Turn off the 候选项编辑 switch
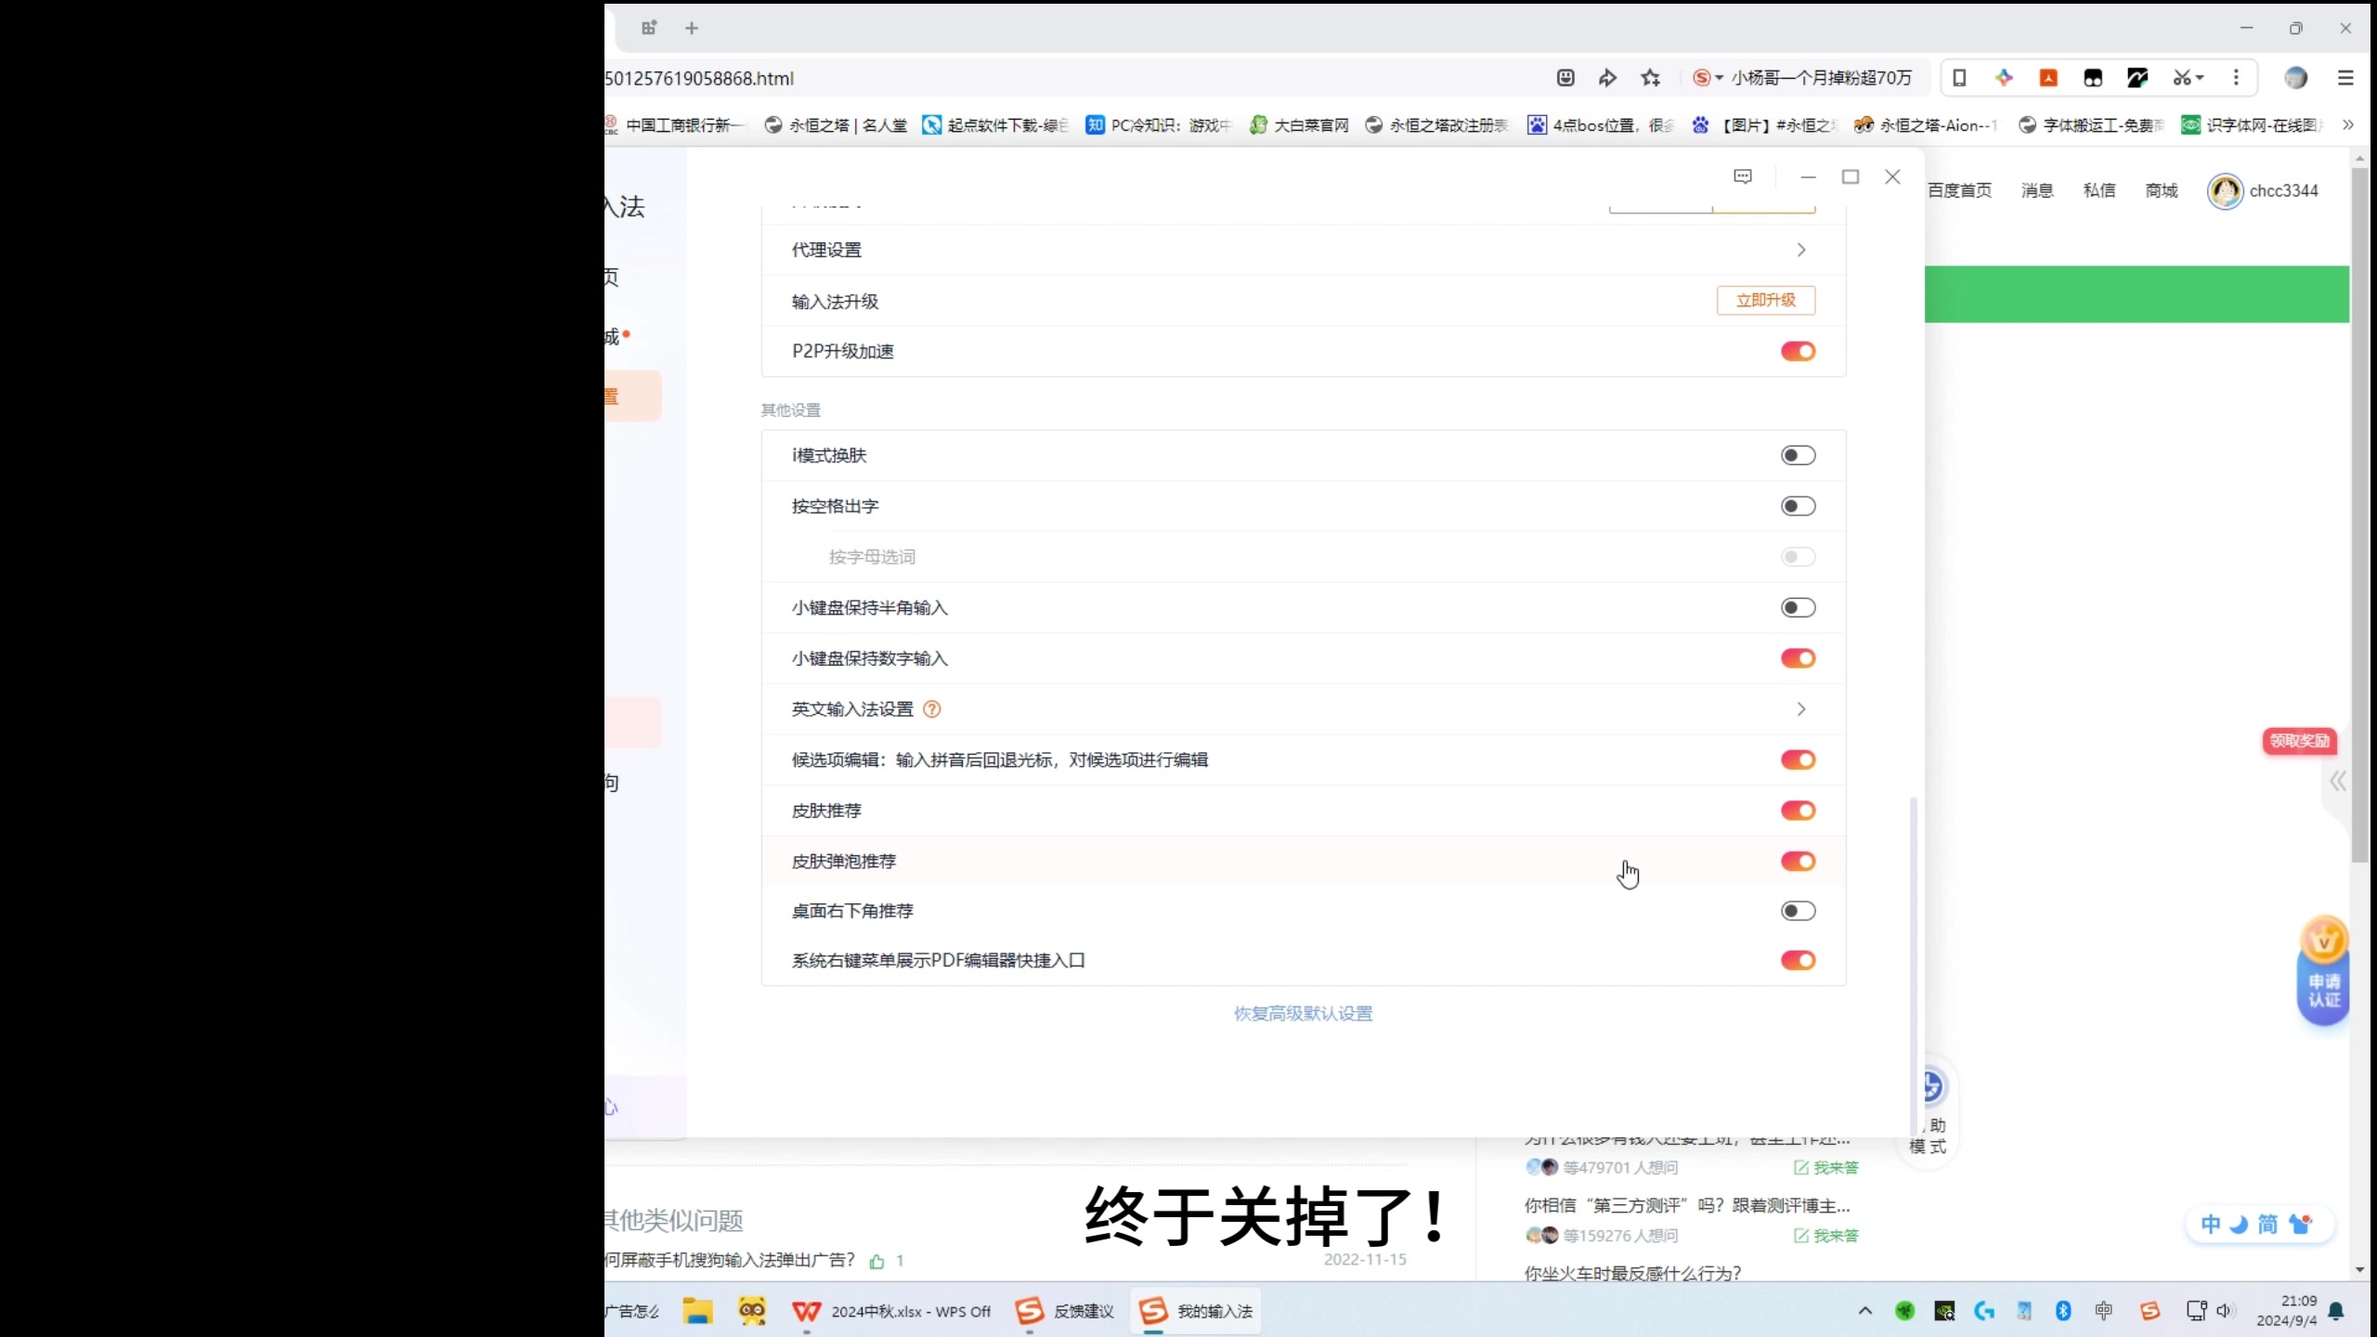2377x1337 pixels. pos(1798,759)
